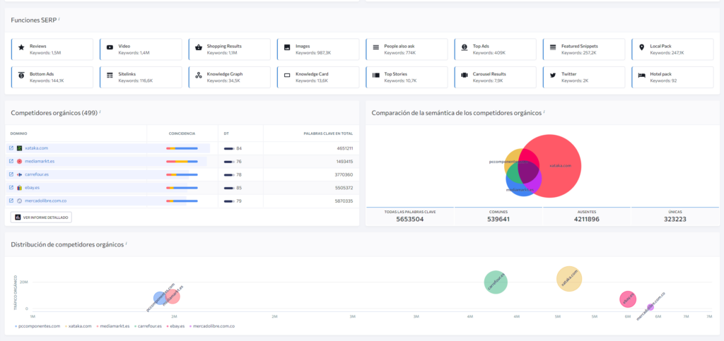Open the Ver informe detallado button
724x341 pixels.
click(x=41, y=217)
